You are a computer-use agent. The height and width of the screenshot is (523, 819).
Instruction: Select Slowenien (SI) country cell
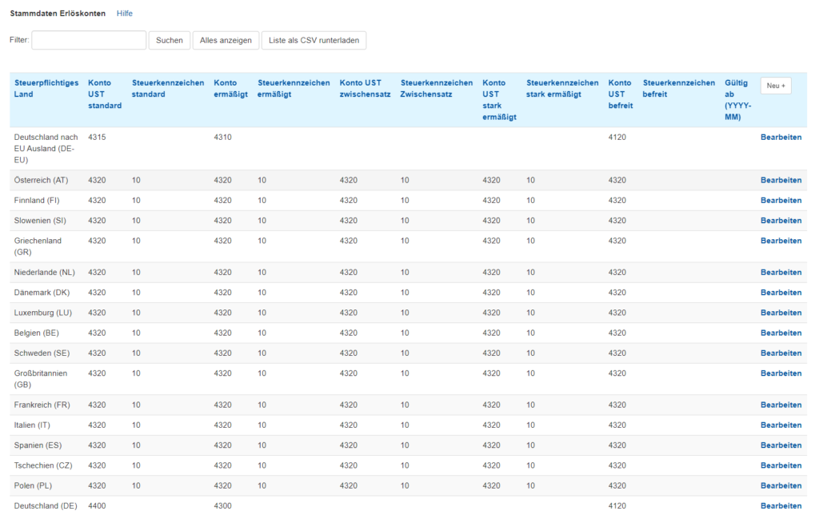point(40,221)
